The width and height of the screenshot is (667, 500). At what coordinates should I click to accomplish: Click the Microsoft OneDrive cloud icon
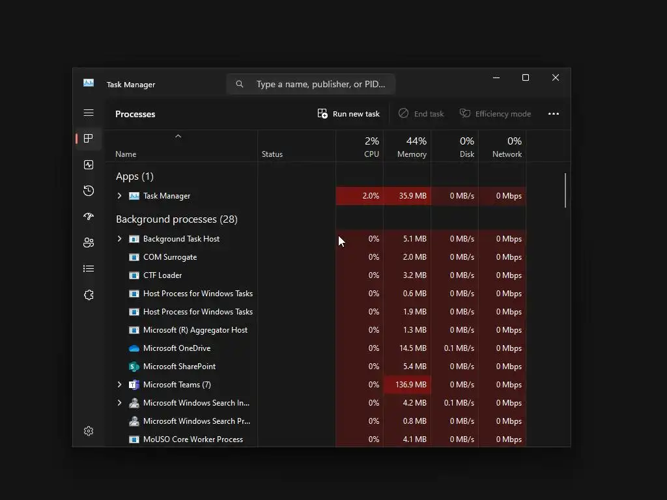coord(134,348)
